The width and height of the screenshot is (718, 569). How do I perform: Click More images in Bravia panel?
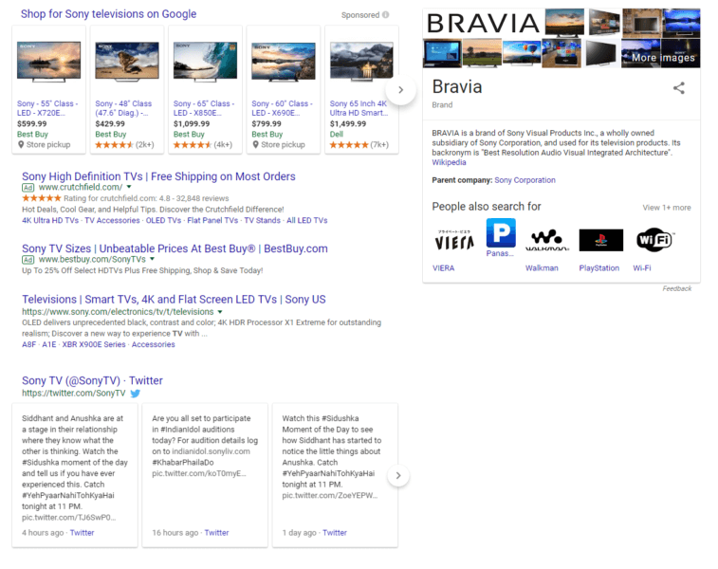pyautogui.click(x=663, y=58)
